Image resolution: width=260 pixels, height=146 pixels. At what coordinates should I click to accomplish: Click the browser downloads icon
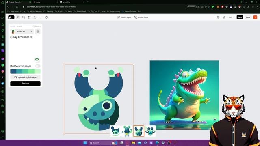coord(248,7)
